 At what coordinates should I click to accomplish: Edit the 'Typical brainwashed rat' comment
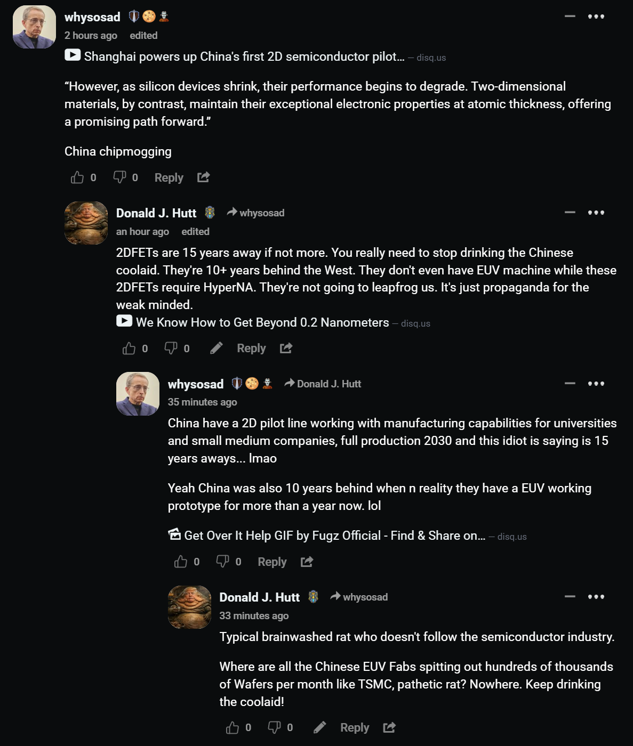pos(319,727)
